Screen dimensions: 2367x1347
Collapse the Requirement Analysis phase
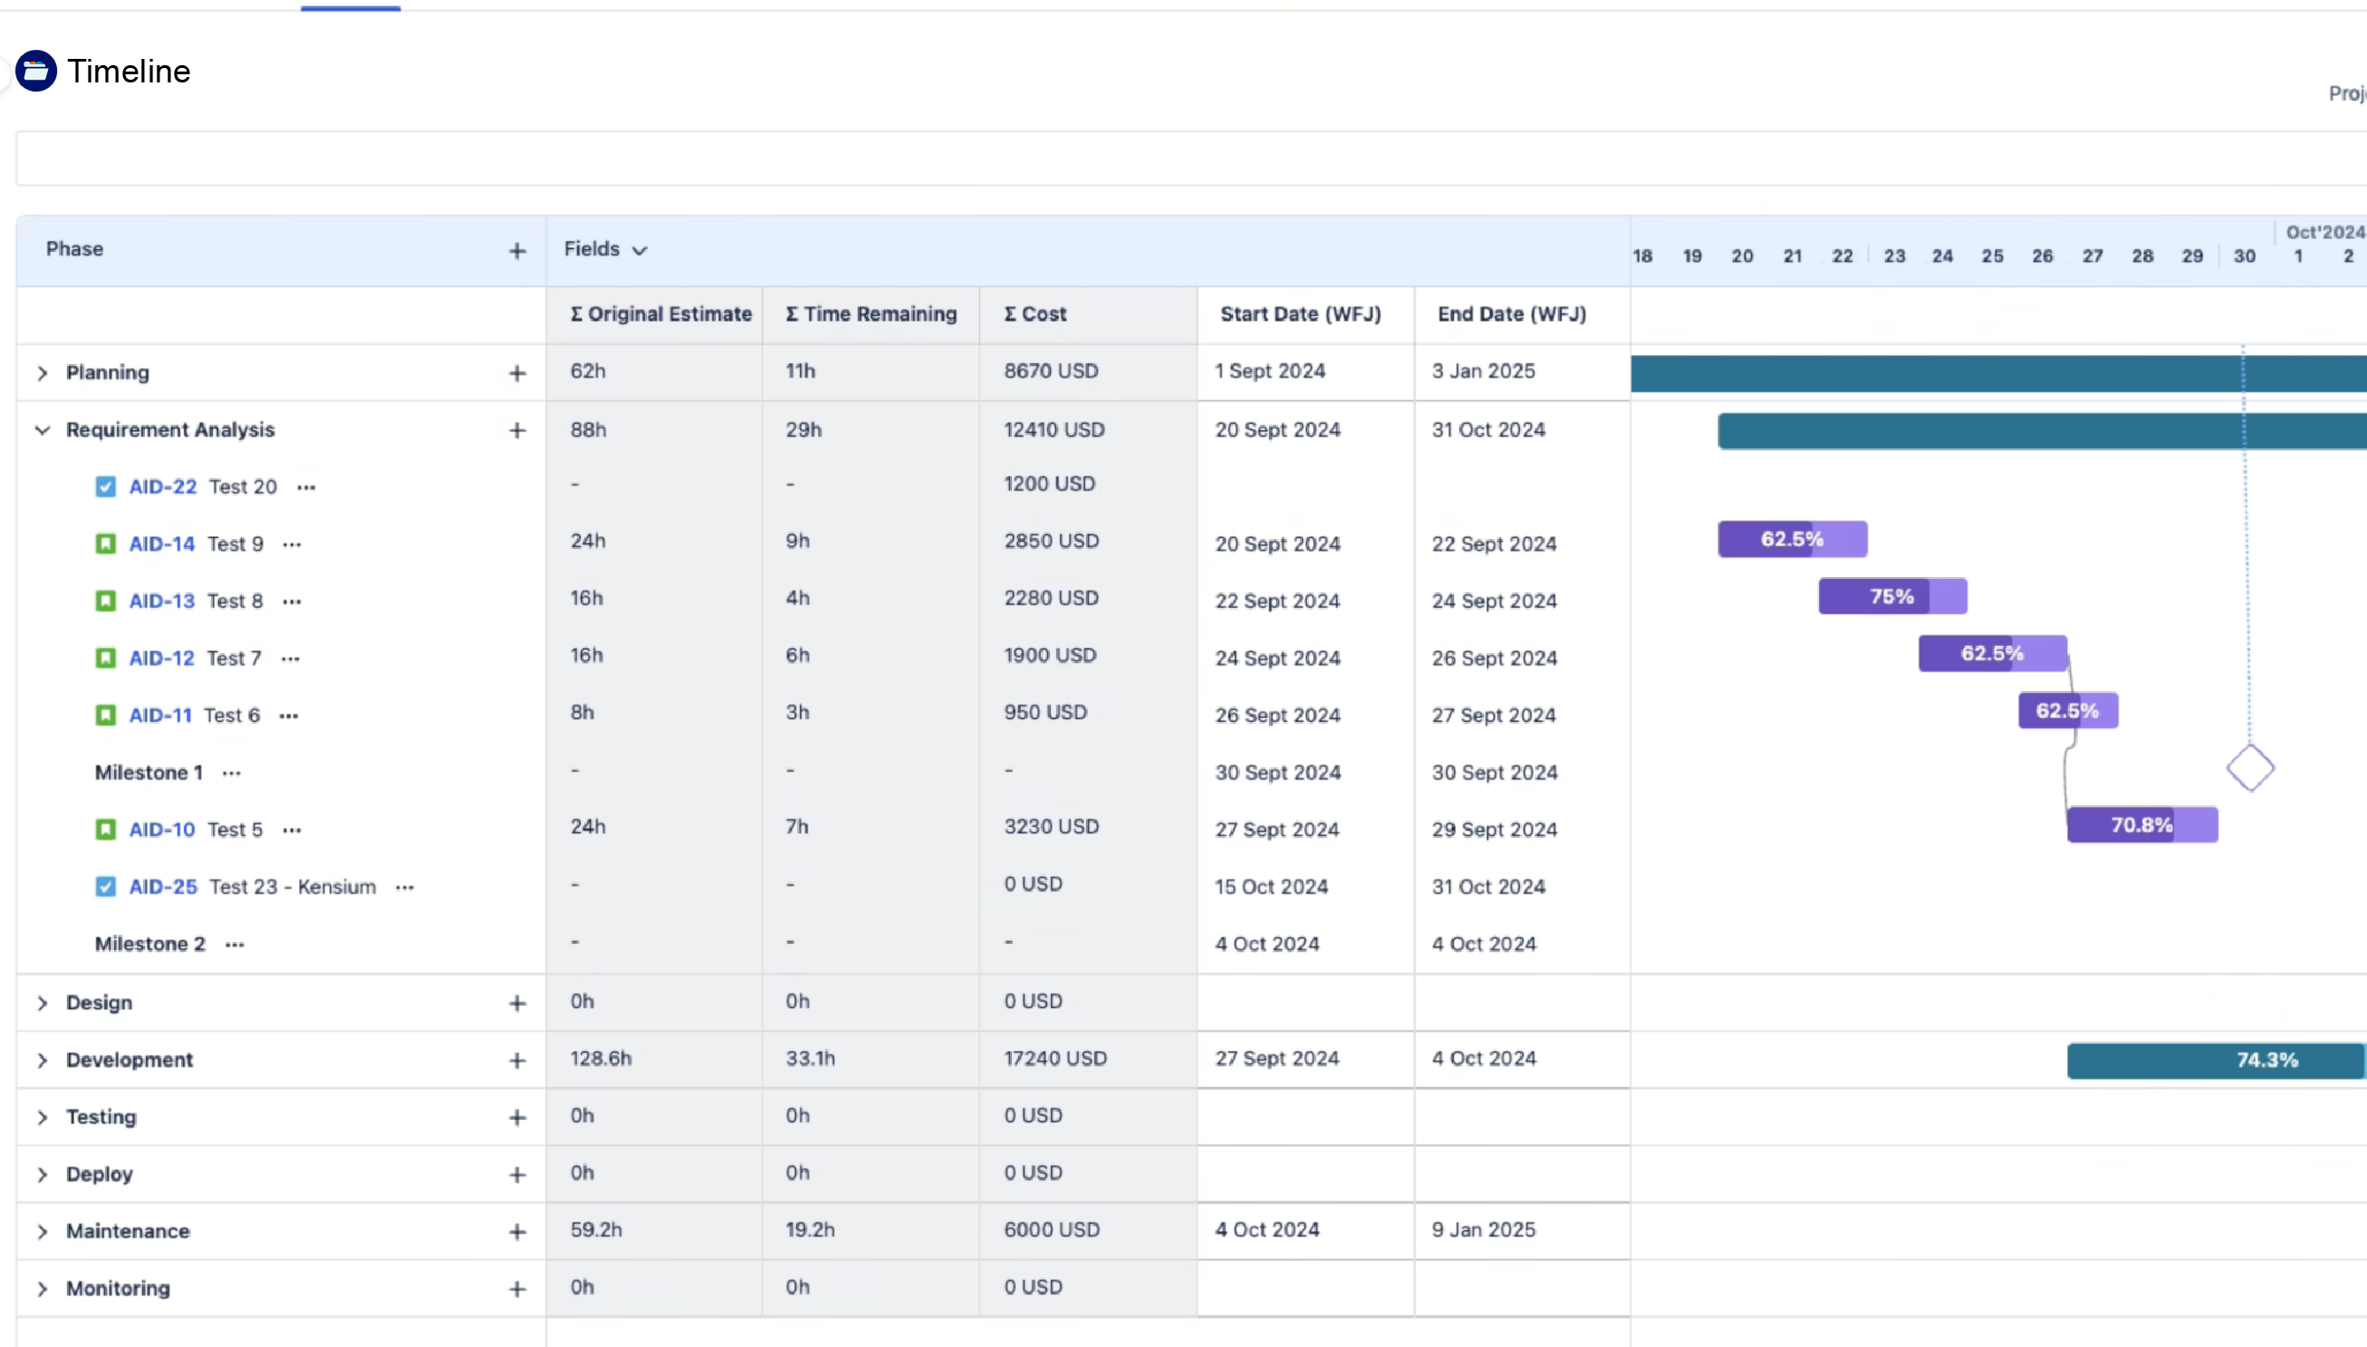click(42, 430)
